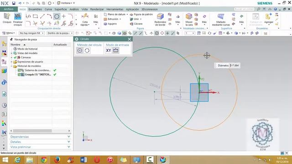Image resolution: width=292 pixels, height=164 pixels.
Task: Close the Círculo dialog
Action: point(130,39)
